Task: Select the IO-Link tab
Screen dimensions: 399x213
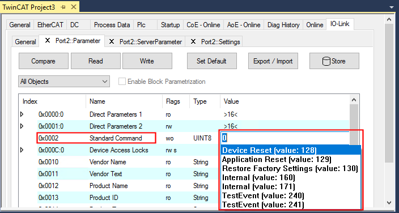Action: point(339,24)
